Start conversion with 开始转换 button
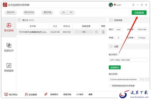This screenshot has height=99, width=151. point(139,13)
